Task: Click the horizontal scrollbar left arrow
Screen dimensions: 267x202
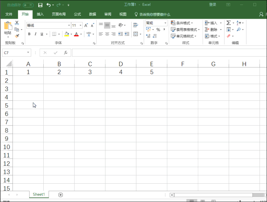Action: click(172, 195)
